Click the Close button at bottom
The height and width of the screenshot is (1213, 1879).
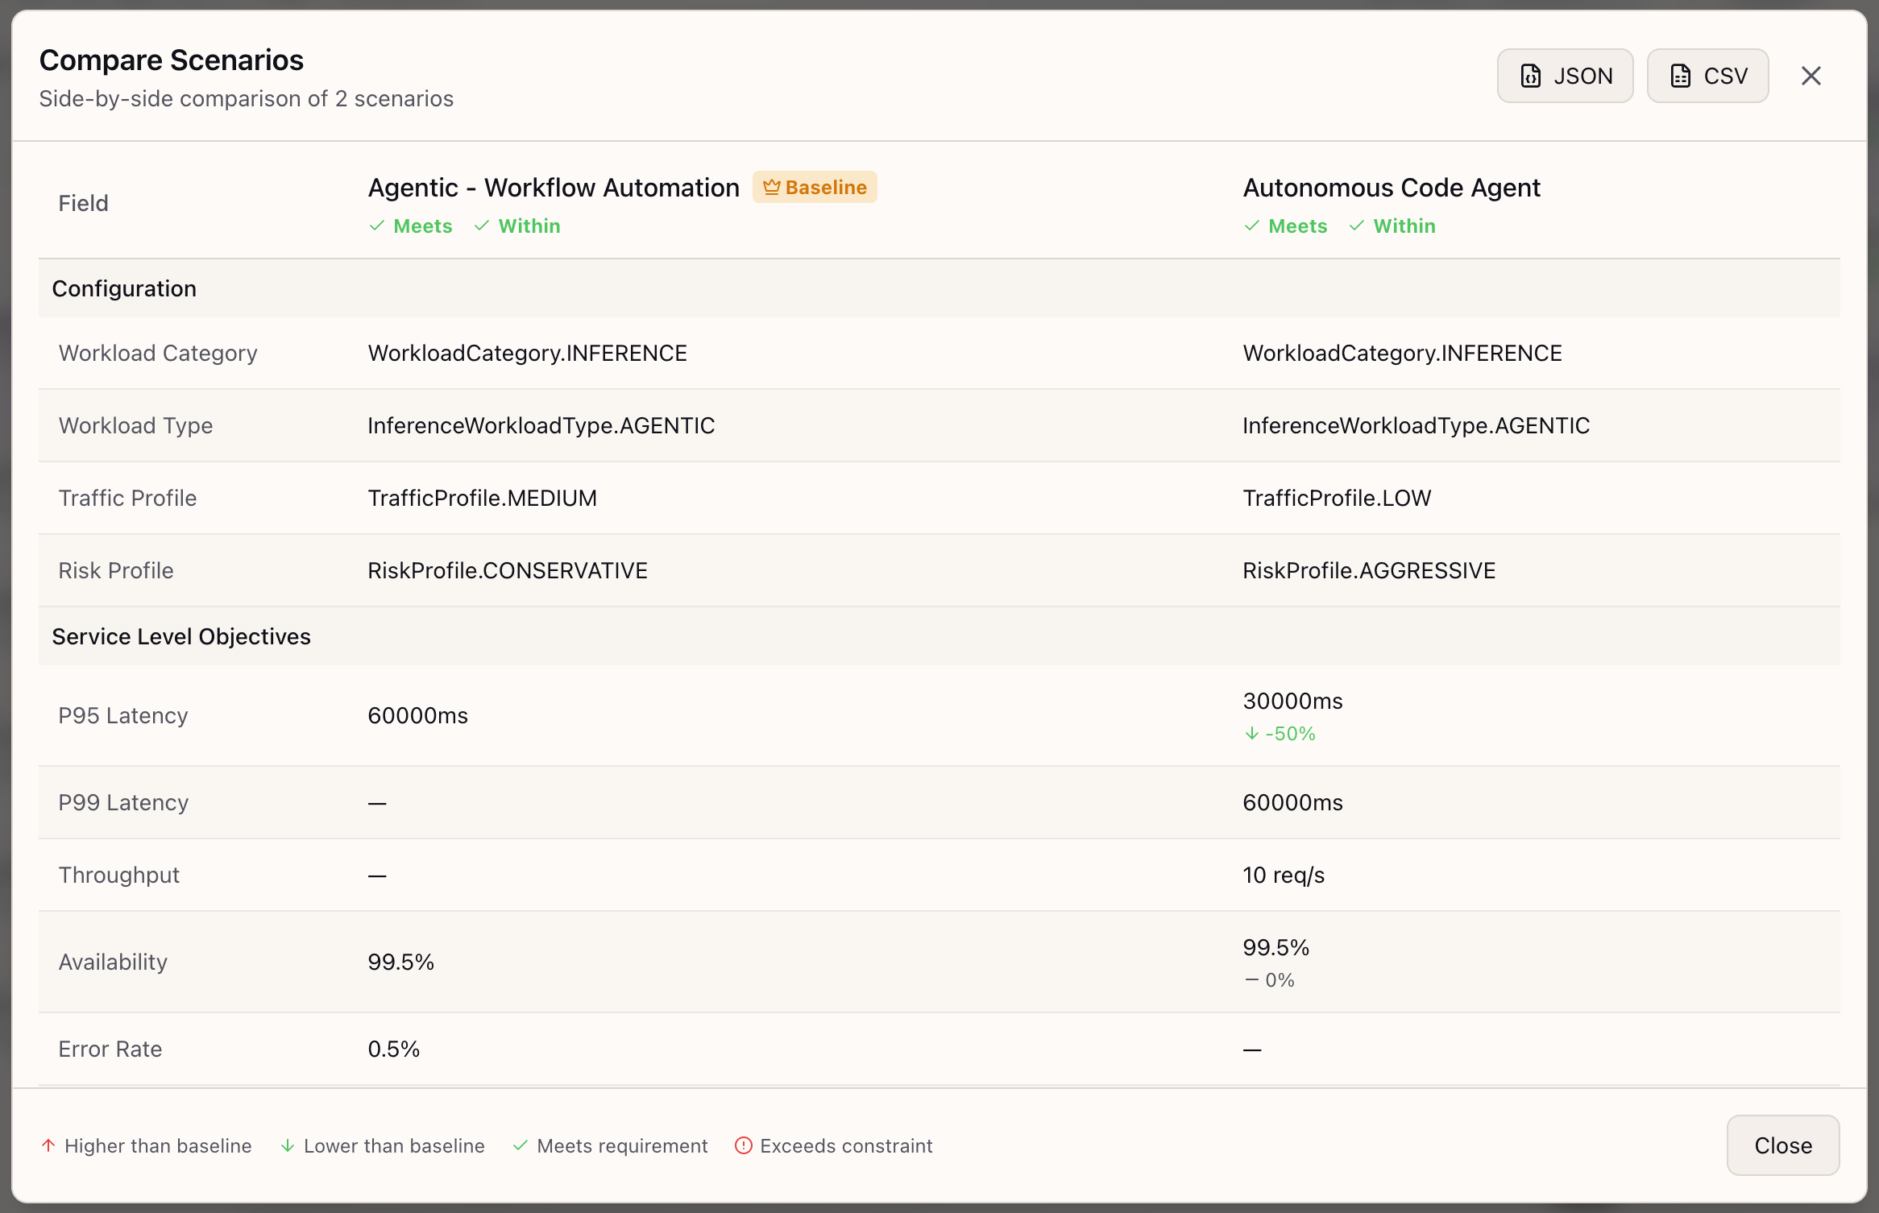(x=1782, y=1145)
